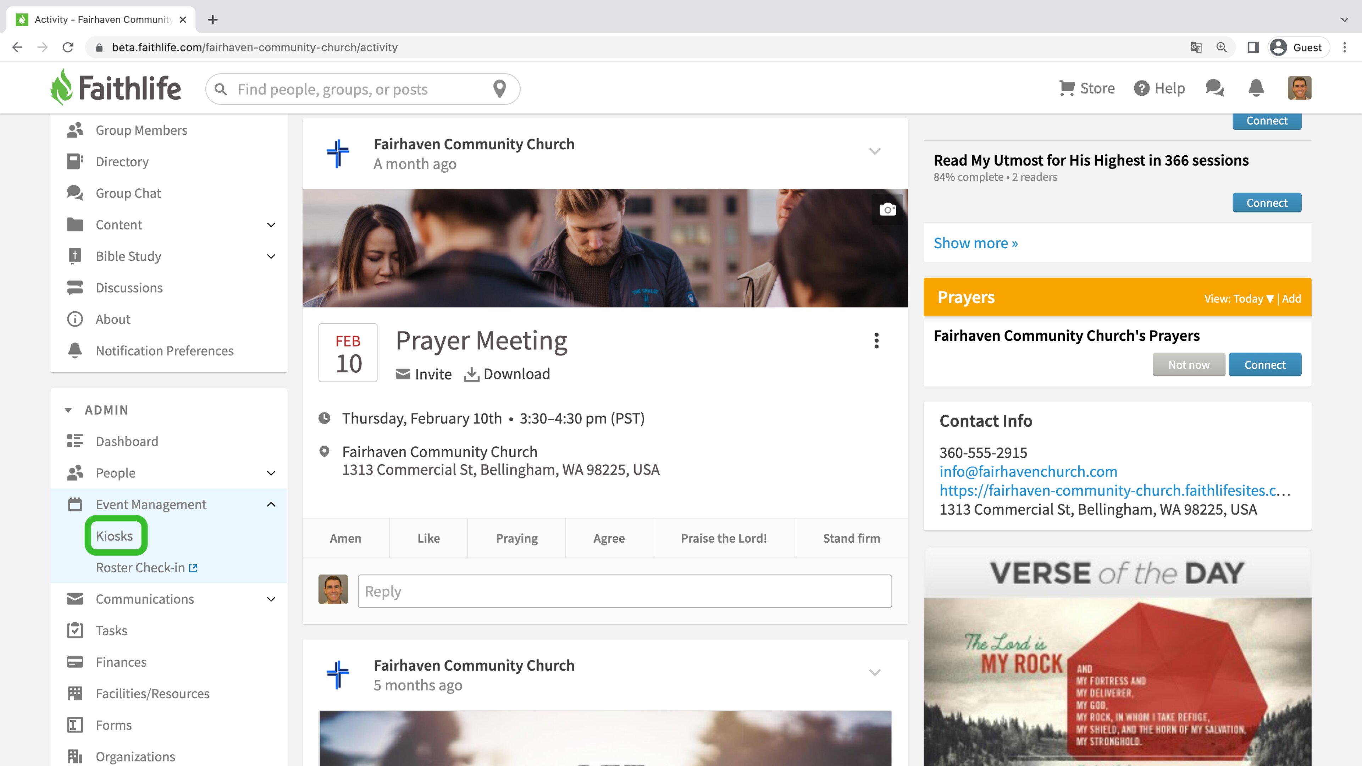
Task: Expand the Communications menu
Action: (x=271, y=599)
